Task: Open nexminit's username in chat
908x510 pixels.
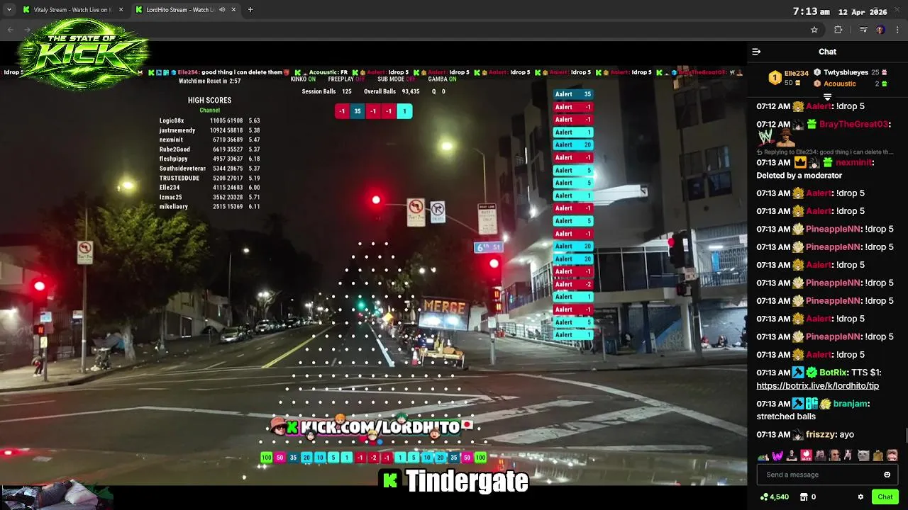Action: tap(853, 162)
